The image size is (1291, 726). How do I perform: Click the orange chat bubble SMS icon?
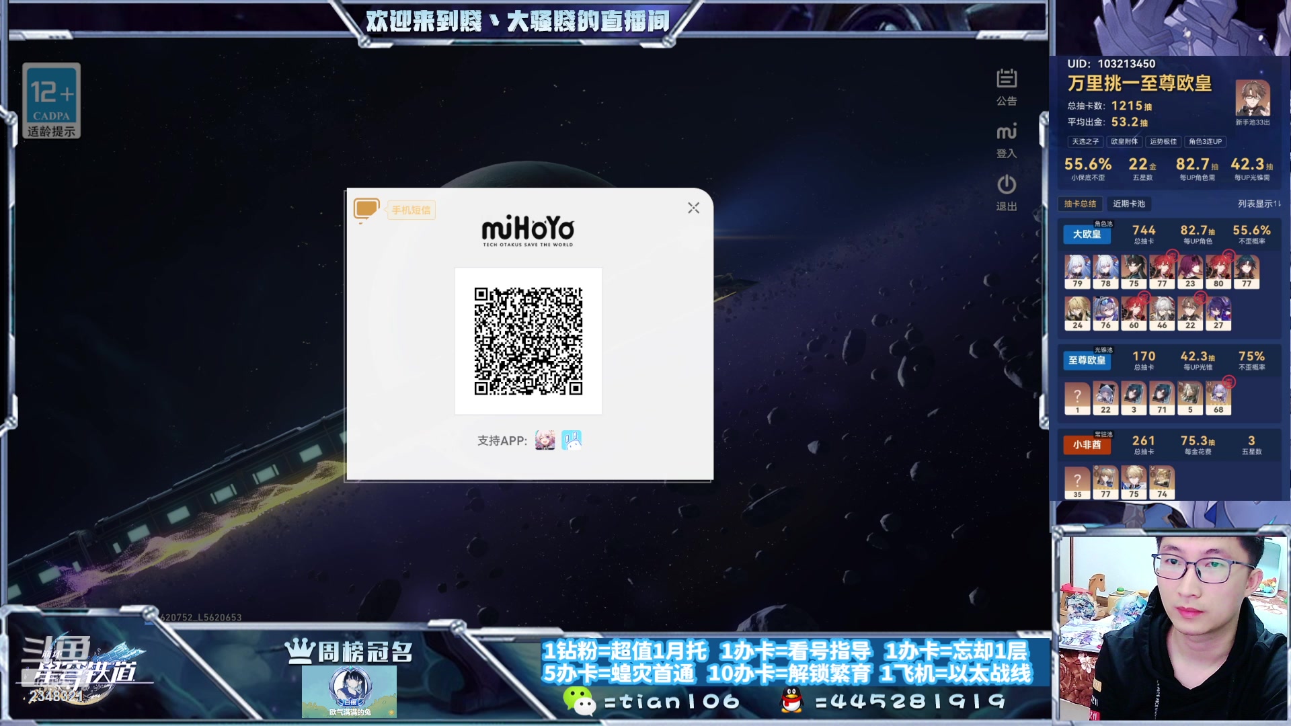click(x=366, y=209)
